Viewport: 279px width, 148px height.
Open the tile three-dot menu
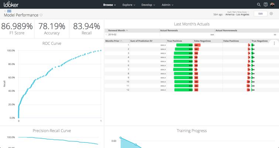pyautogui.click(x=274, y=43)
